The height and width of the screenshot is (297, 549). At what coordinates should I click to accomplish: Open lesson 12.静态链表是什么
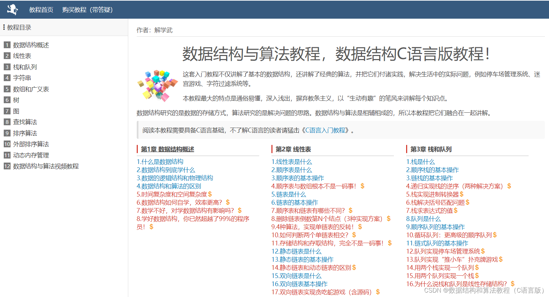point(296,252)
